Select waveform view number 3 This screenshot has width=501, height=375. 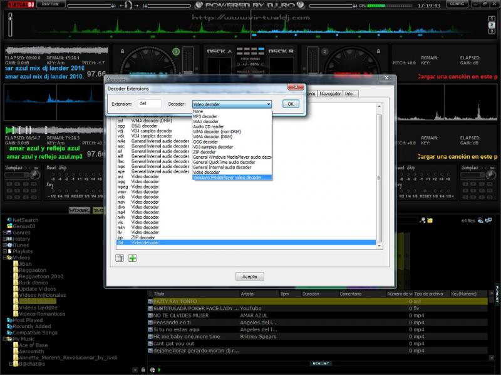[492, 31]
